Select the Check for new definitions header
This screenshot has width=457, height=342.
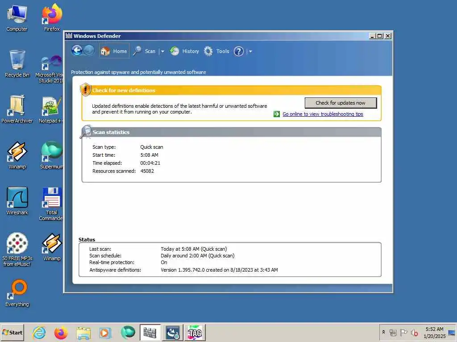pos(124,90)
